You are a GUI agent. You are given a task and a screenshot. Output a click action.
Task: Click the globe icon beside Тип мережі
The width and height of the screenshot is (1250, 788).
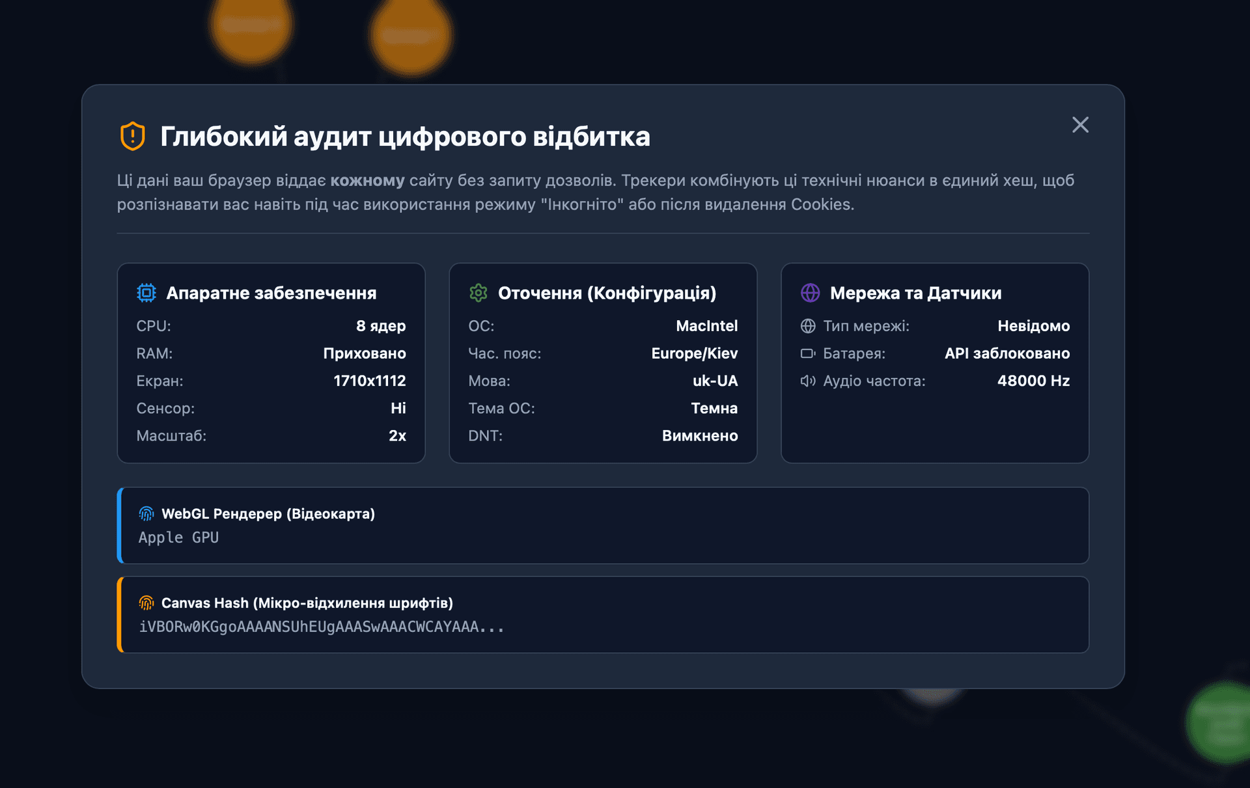coord(808,326)
